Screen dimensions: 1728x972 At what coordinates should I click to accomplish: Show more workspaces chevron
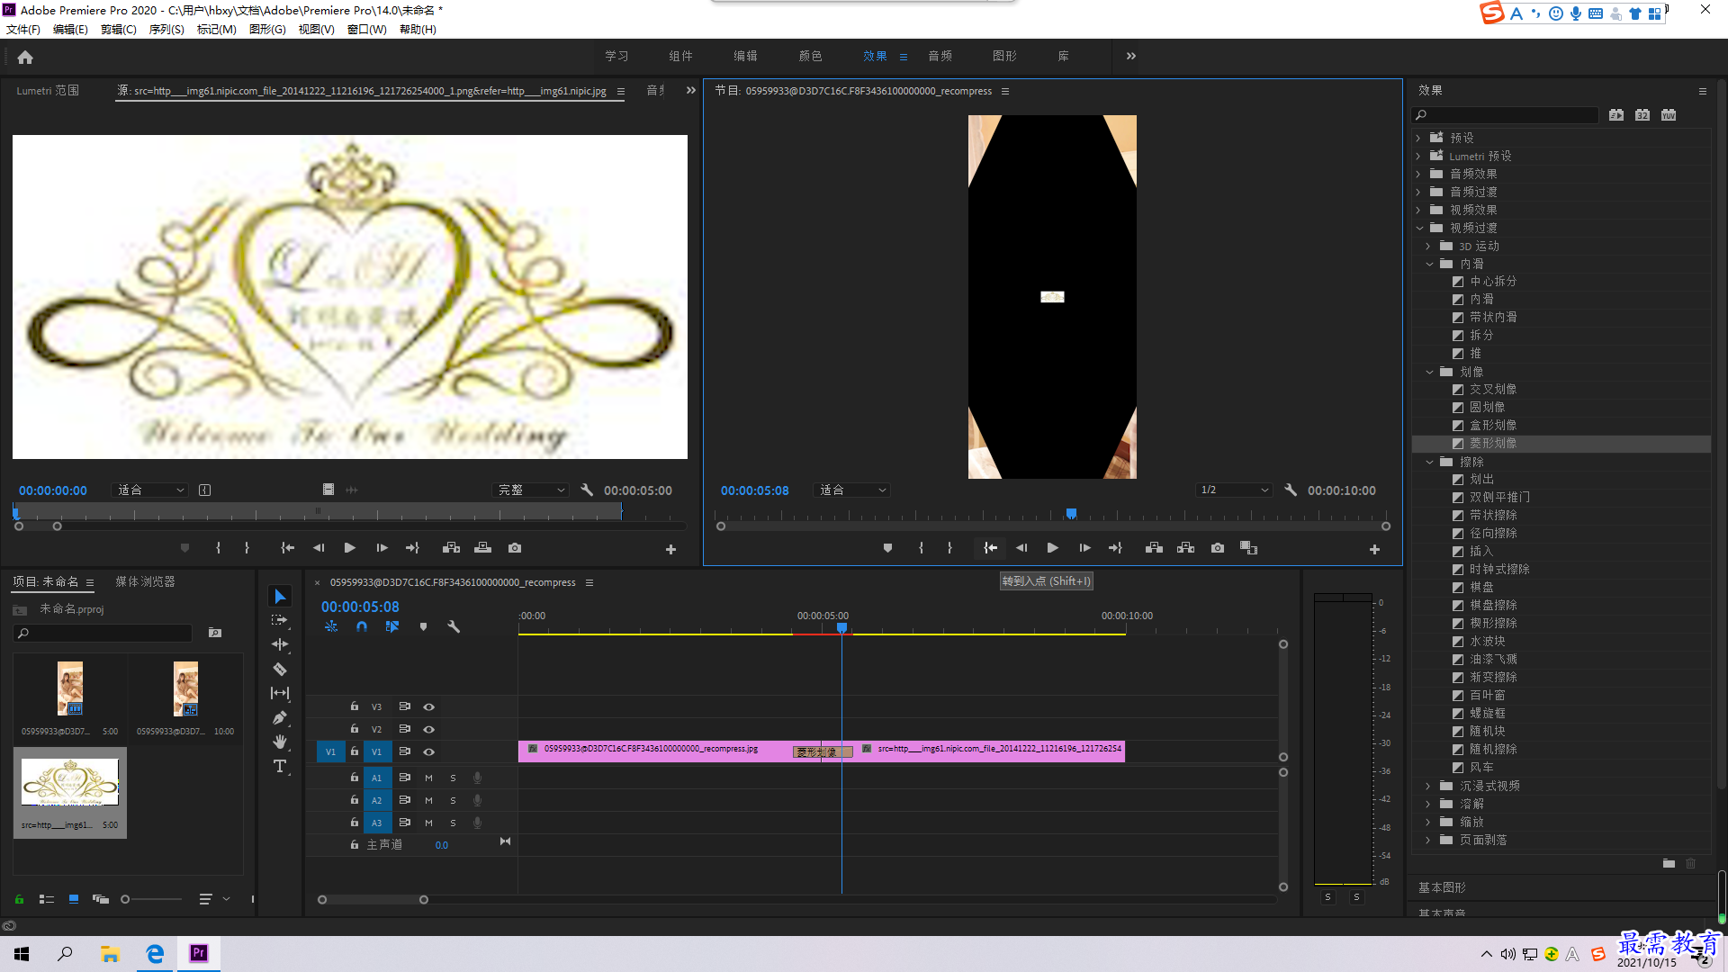tap(1131, 56)
